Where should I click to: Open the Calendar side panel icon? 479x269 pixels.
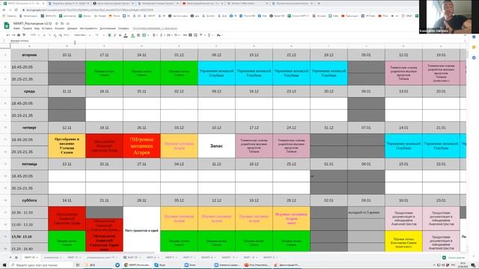[474, 37]
